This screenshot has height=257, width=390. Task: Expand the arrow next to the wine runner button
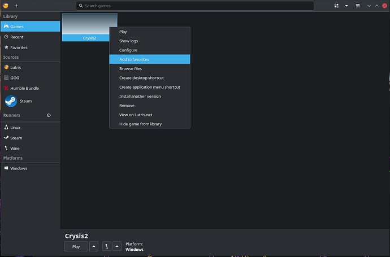pos(117,246)
